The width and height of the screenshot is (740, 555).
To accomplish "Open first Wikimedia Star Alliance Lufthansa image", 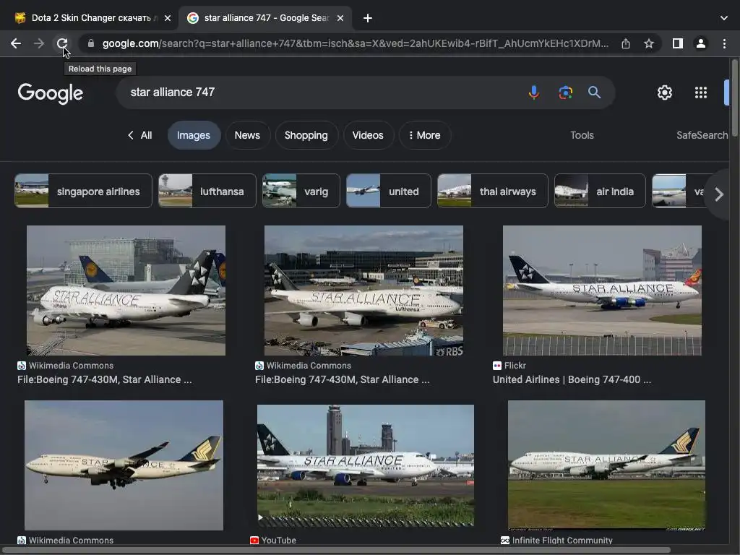I will pos(126,291).
